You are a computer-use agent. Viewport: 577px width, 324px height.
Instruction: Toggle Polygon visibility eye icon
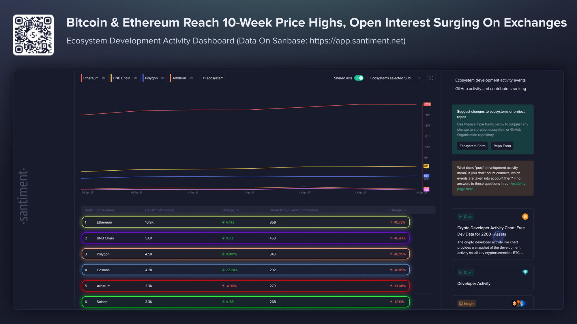(163, 78)
